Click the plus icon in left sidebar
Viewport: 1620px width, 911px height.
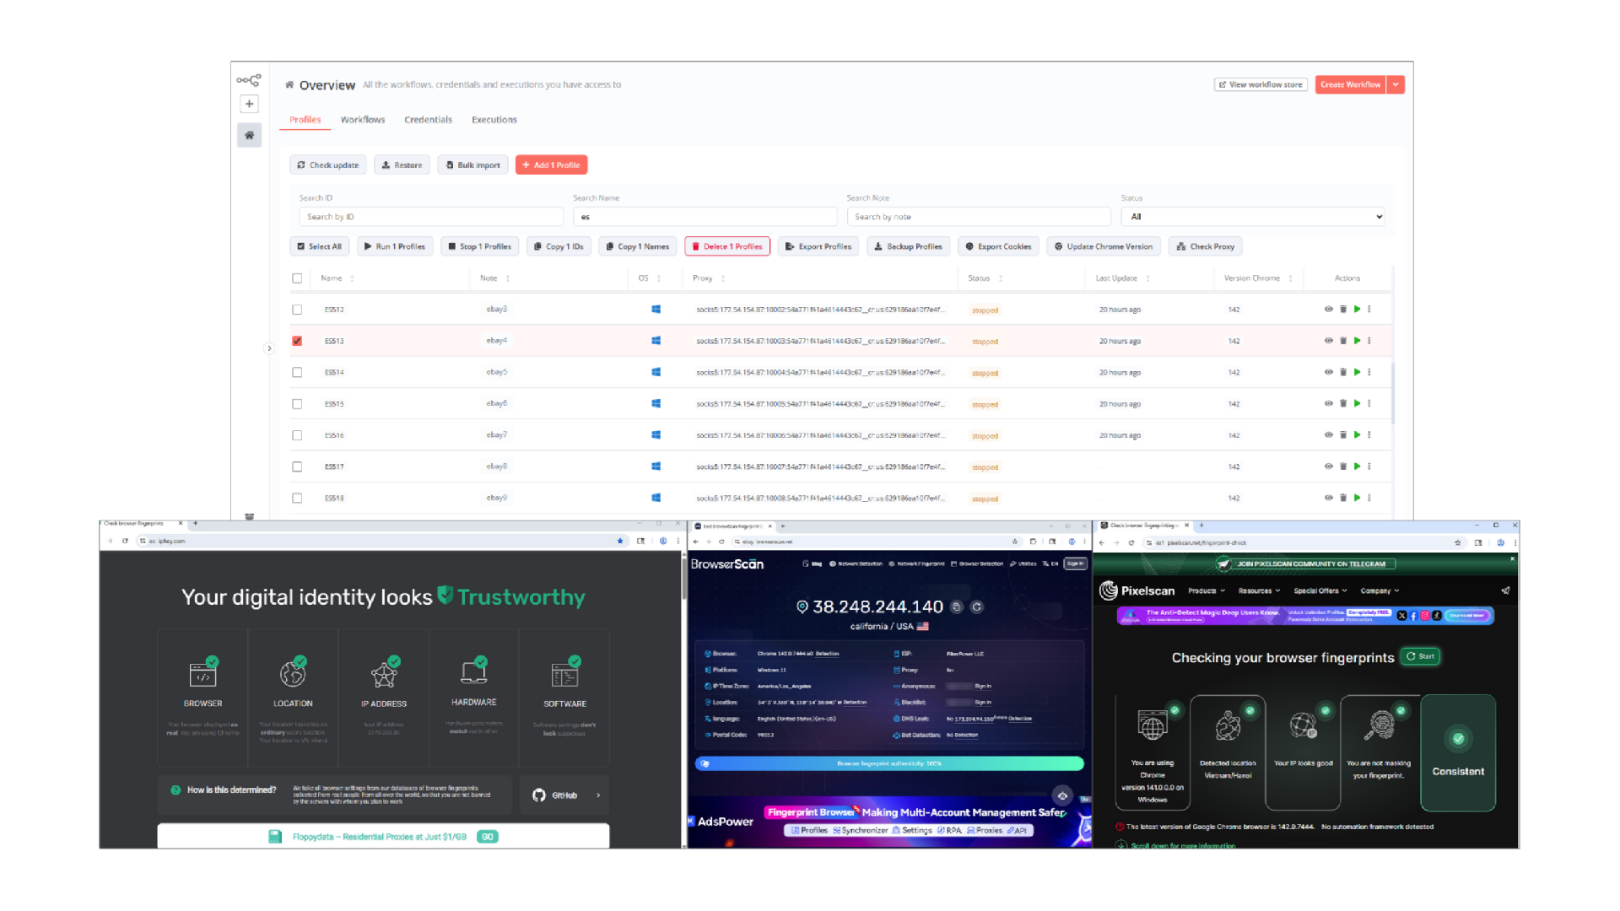[249, 104]
